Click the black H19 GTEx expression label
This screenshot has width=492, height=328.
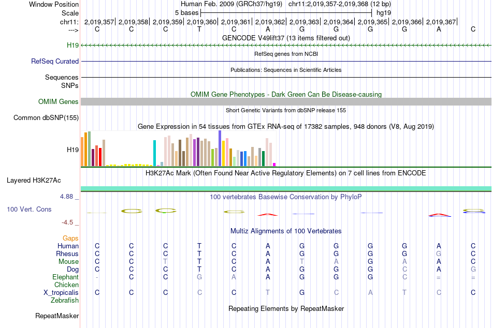[73, 150]
